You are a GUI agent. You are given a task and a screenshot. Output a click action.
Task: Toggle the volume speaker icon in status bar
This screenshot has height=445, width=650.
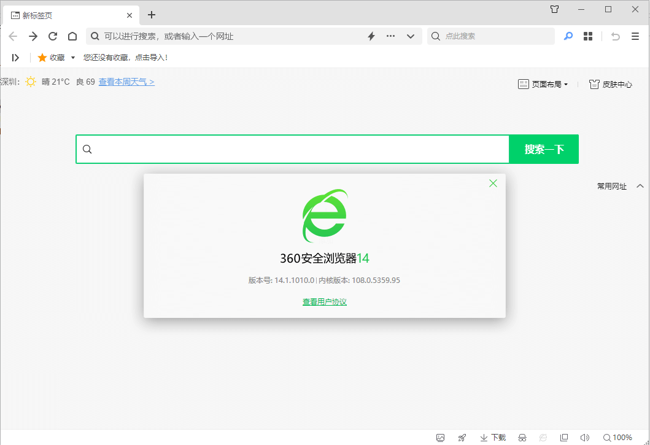tap(584, 437)
